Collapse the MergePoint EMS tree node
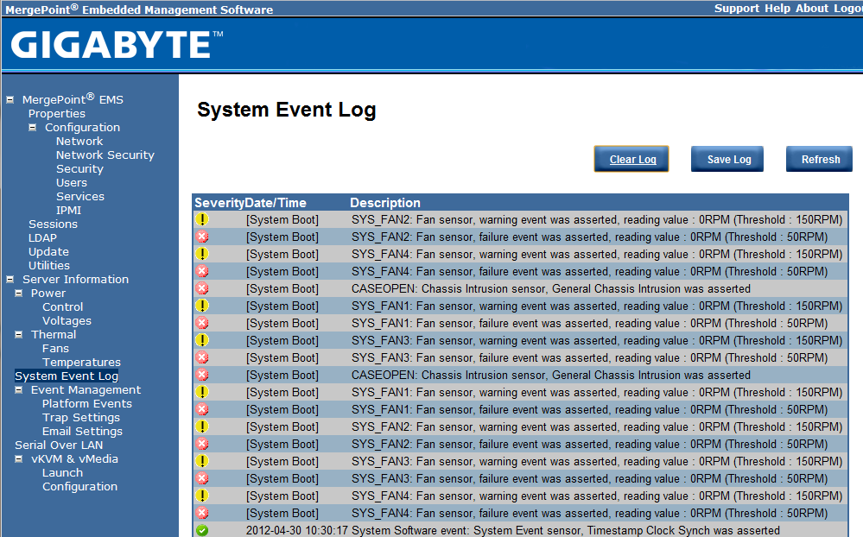The height and width of the screenshot is (537, 863). coord(10,99)
